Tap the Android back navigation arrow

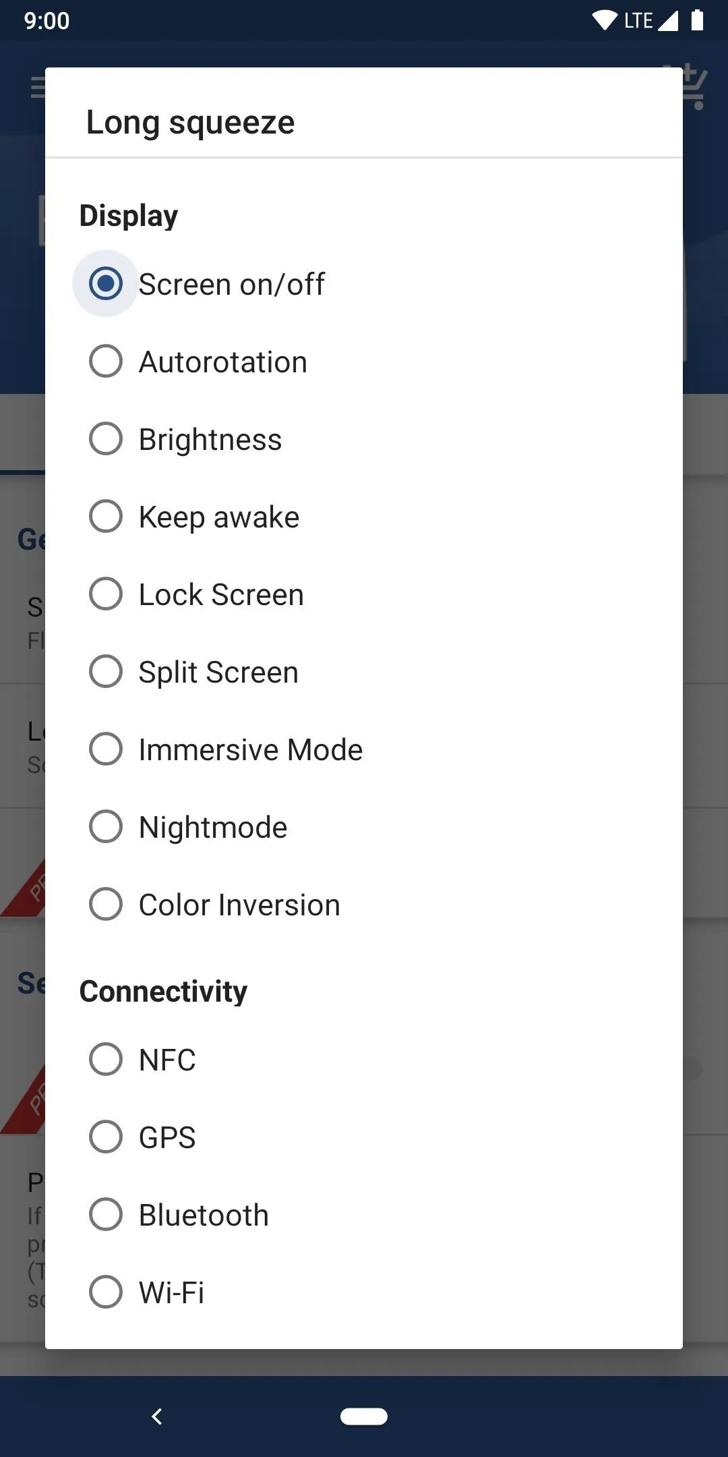(x=157, y=1417)
